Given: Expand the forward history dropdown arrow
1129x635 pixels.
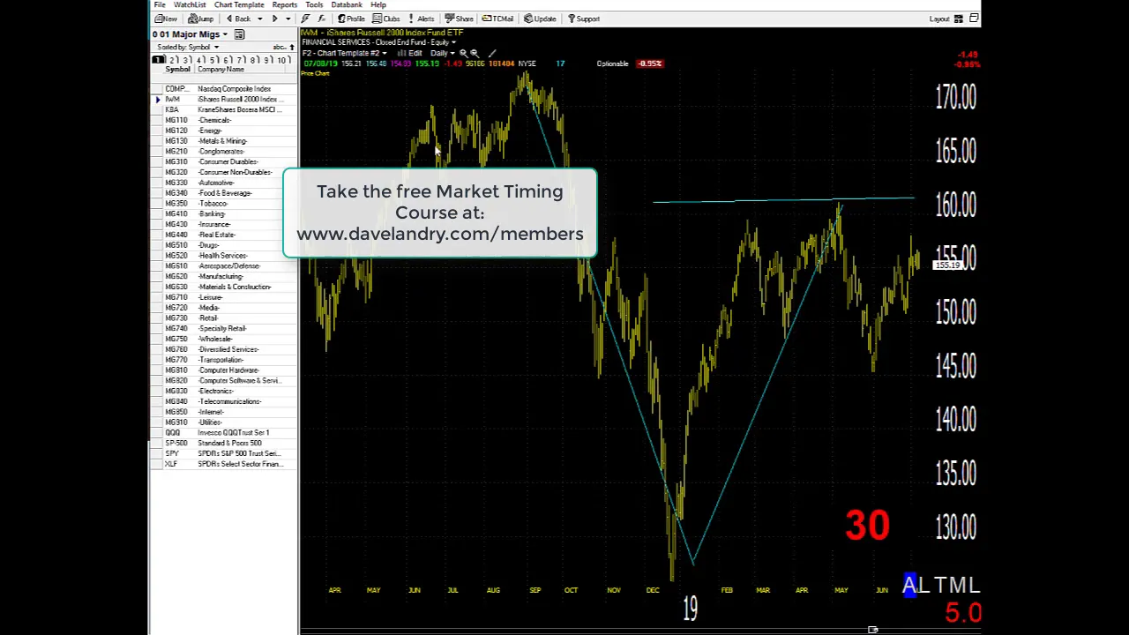Looking at the screenshot, I should pyautogui.click(x=288, y=19).
